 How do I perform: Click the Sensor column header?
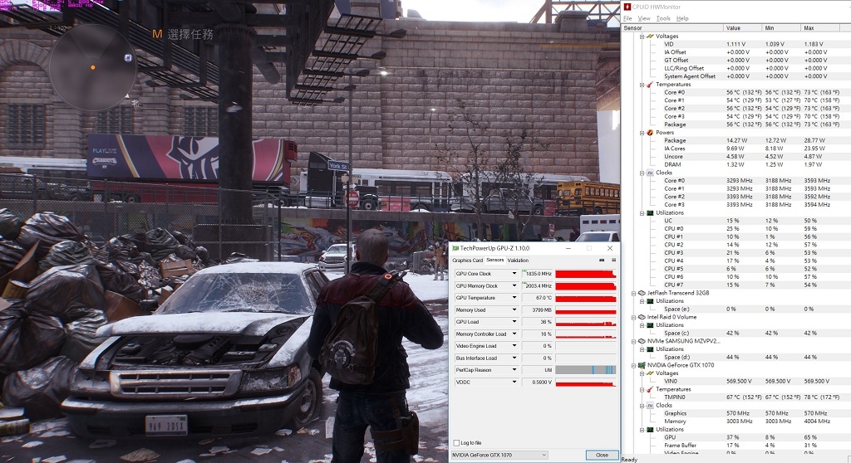click(x=672, y=27)
